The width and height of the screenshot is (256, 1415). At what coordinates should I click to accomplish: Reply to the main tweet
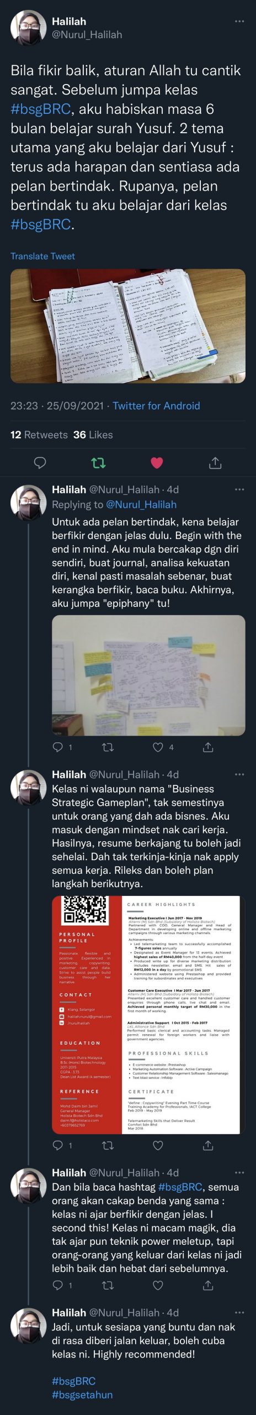click(40, 463)
